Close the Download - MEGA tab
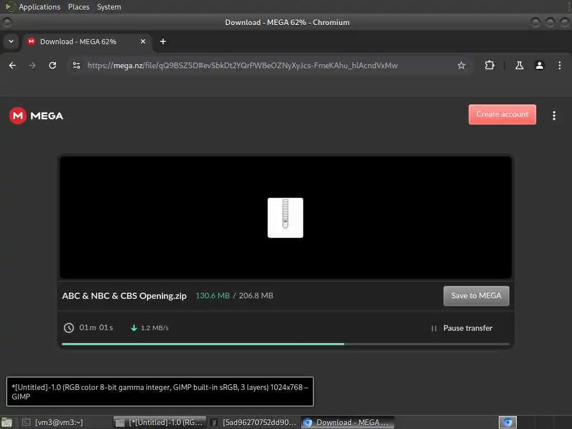 143,41
